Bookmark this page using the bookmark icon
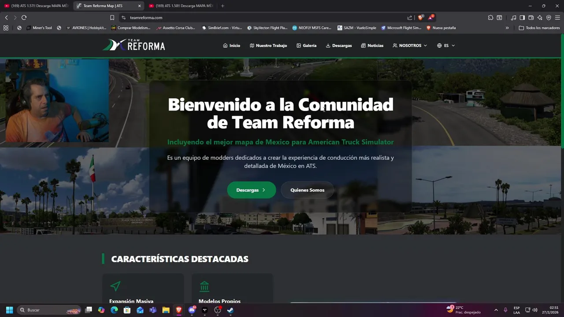Viewport: 564px width, 317px height. (112, 18)
